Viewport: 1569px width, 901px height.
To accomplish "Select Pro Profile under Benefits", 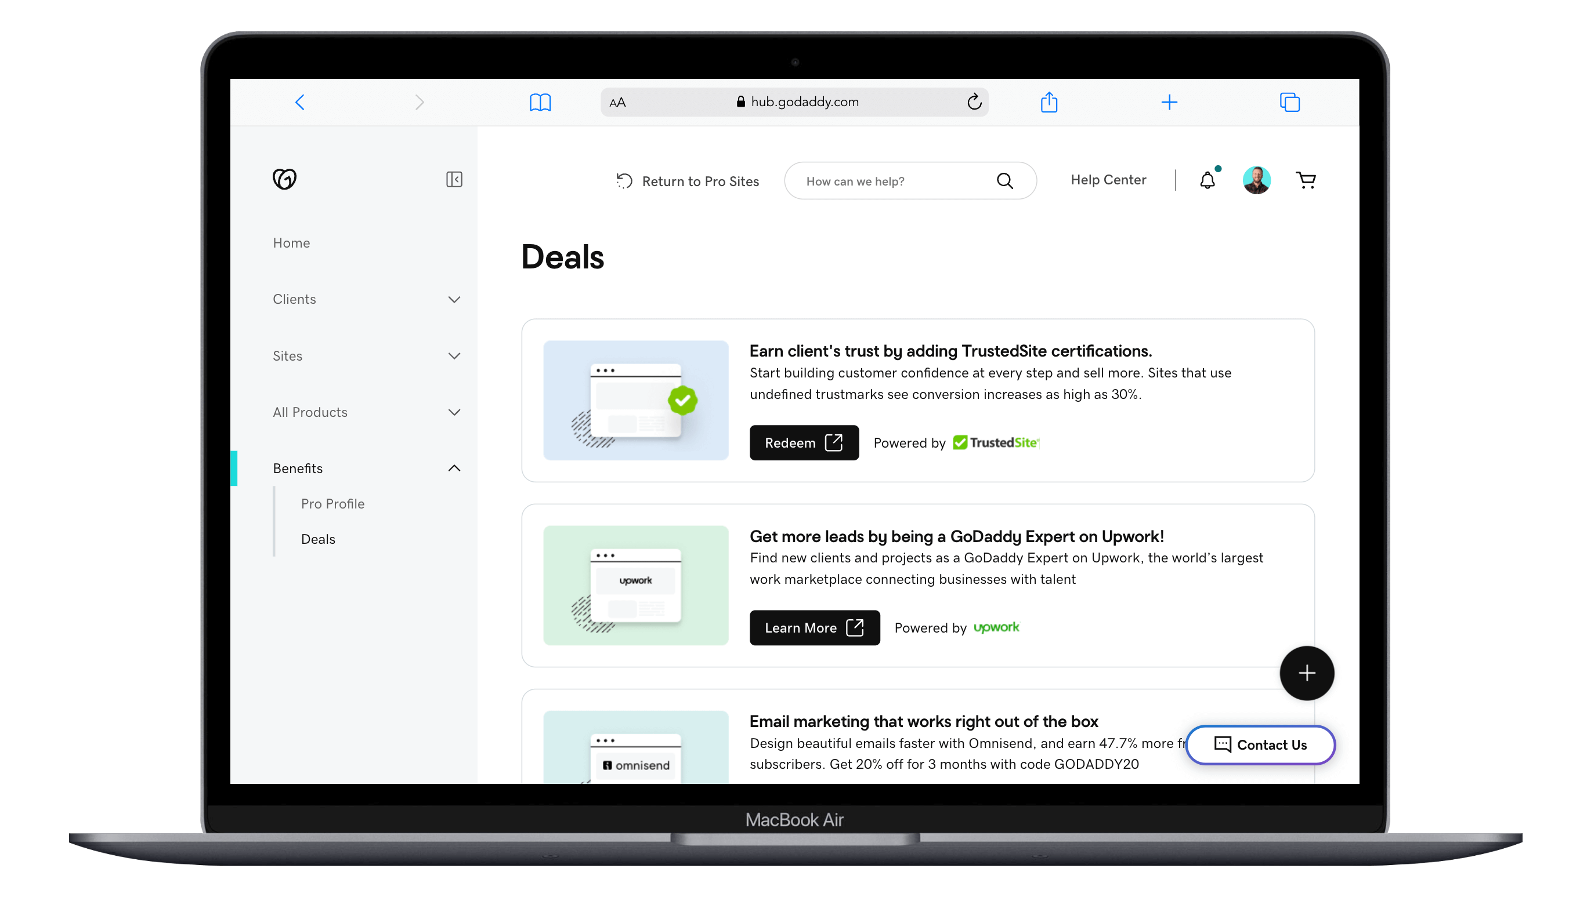I will tap(333, 504).
